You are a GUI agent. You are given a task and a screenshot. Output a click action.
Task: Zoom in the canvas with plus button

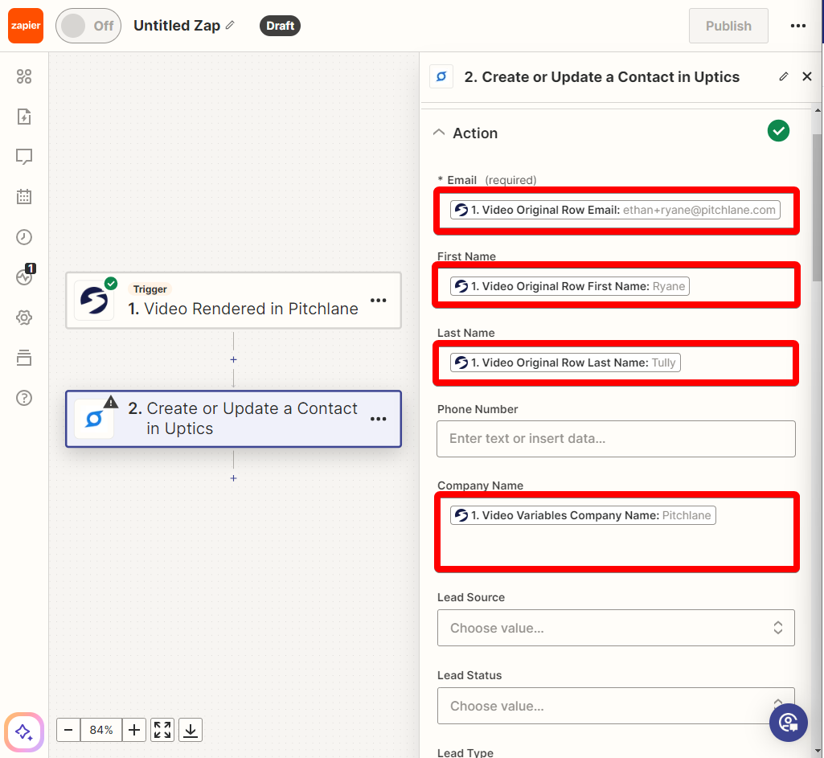134,730
